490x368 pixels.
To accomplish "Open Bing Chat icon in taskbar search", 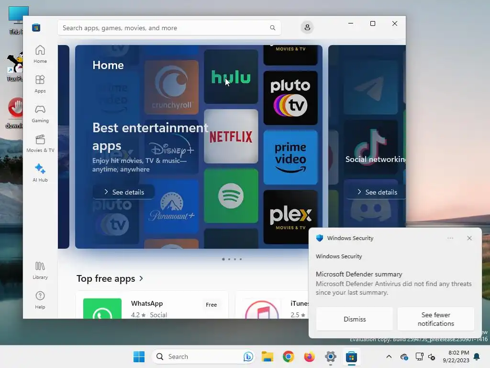I will [x=248, y=356].
